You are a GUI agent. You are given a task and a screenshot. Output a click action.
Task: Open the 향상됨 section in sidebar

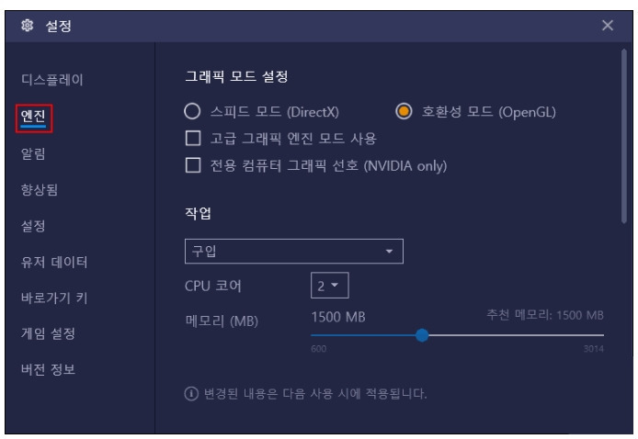(39, 189)
